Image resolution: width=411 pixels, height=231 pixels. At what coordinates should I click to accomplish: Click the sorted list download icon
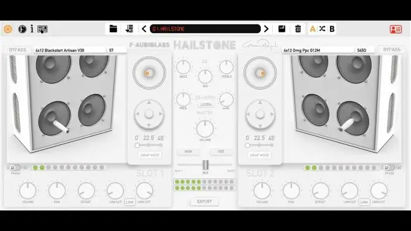[130, 29]
